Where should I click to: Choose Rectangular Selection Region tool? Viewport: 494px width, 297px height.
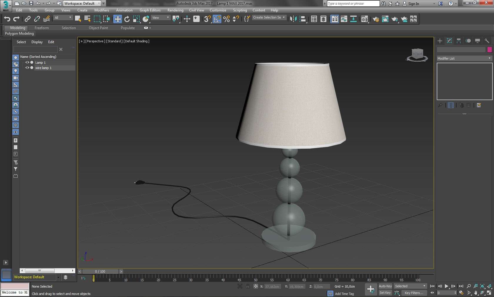[97, 19]
